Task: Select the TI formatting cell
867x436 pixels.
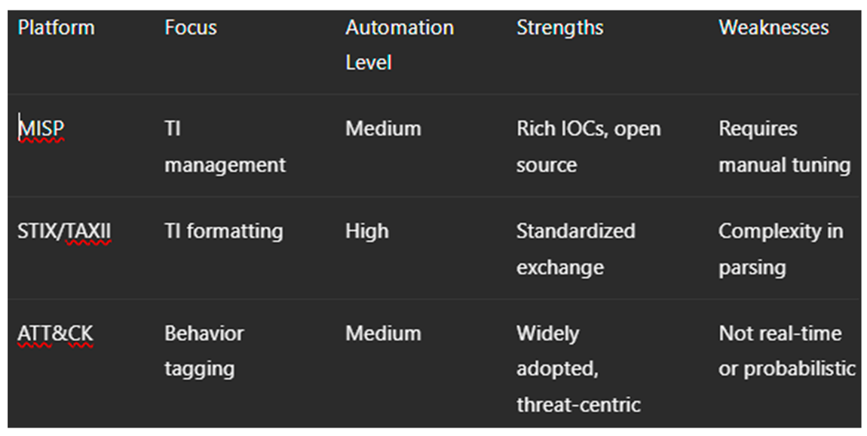Action: click(224, 232)
